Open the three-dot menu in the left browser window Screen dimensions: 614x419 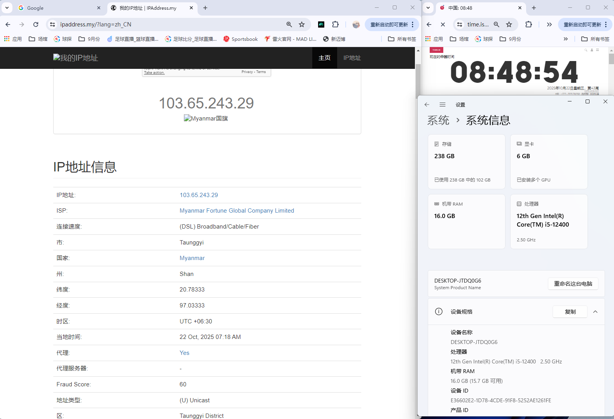(x=413, y=24)
